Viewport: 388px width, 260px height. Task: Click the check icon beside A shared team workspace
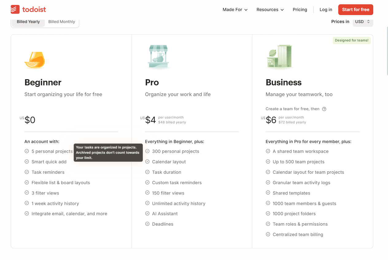click(268, 151)
